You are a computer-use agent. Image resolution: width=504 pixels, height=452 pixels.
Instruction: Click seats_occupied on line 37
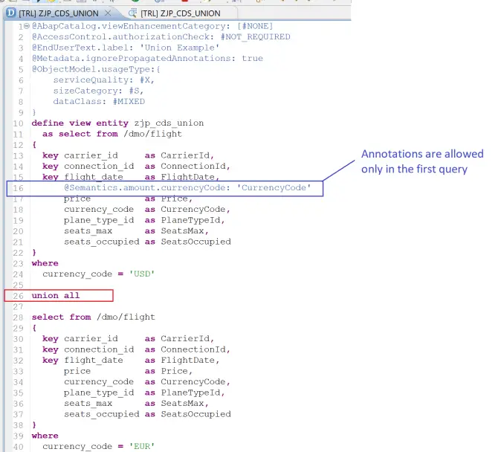pos(102,414)
